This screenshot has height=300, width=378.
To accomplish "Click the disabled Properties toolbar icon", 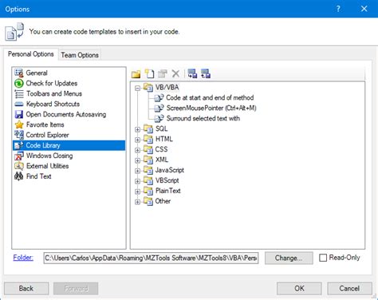I will pyautogui.click(x=163, y=73).
